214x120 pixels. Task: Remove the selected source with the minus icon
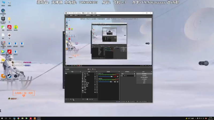pyautogui.click(x=85, y=99)
